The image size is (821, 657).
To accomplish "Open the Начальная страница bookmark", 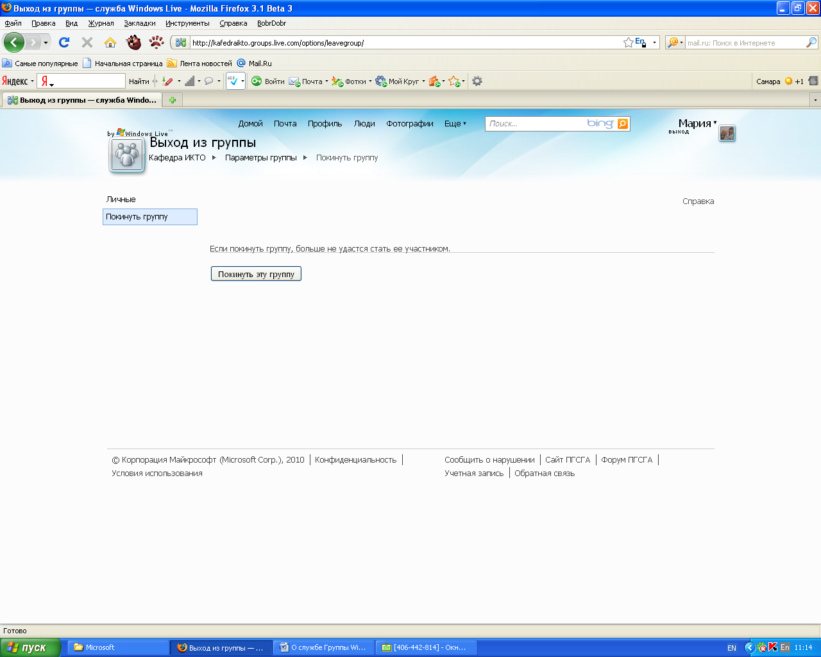I will click(123, 64).
